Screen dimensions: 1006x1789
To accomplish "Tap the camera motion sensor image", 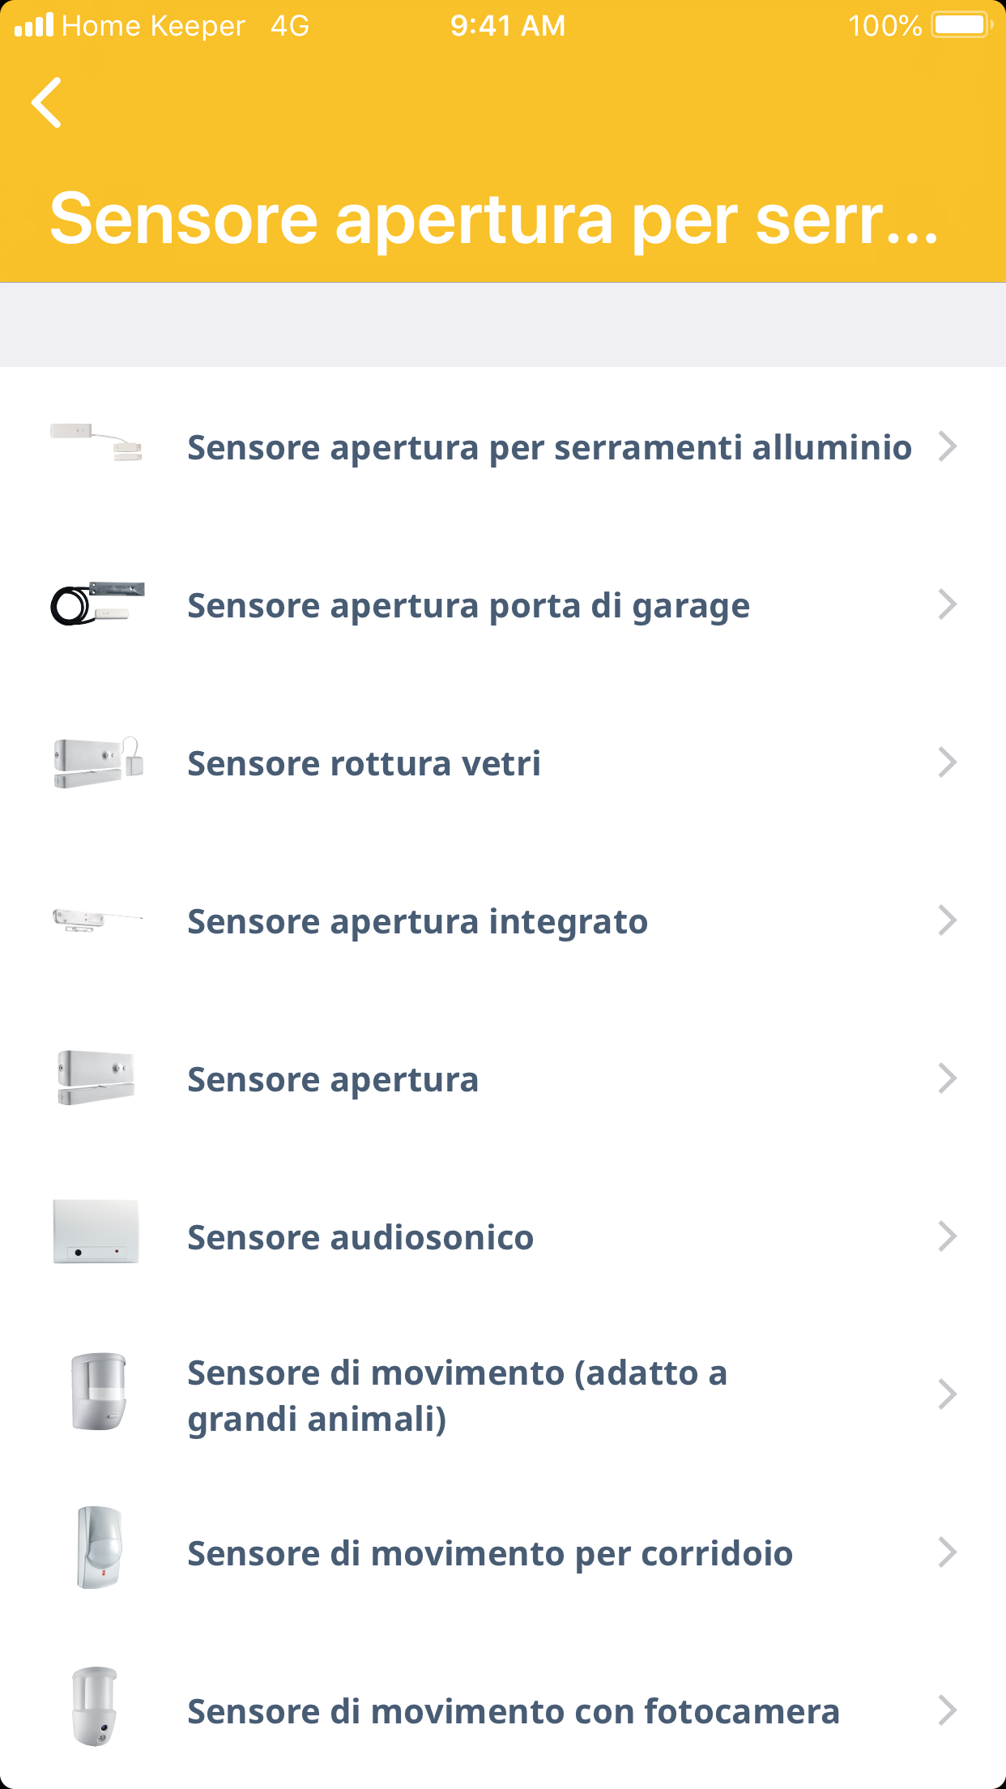I will click(96, 1706).
